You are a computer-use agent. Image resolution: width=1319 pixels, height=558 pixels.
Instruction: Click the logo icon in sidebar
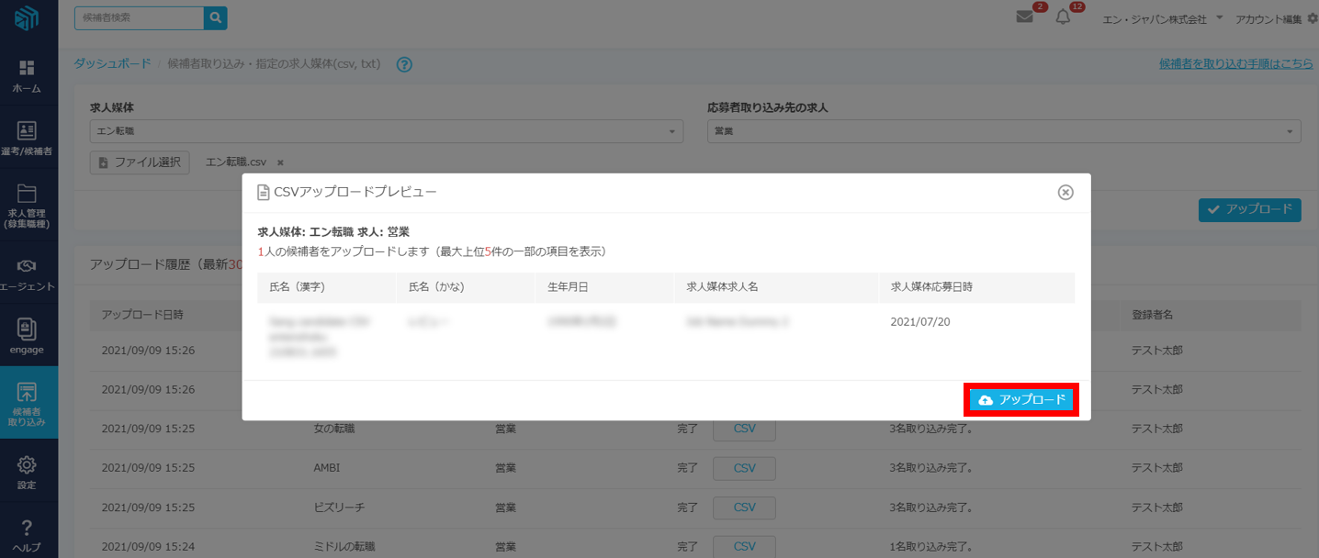pos(28,20)
